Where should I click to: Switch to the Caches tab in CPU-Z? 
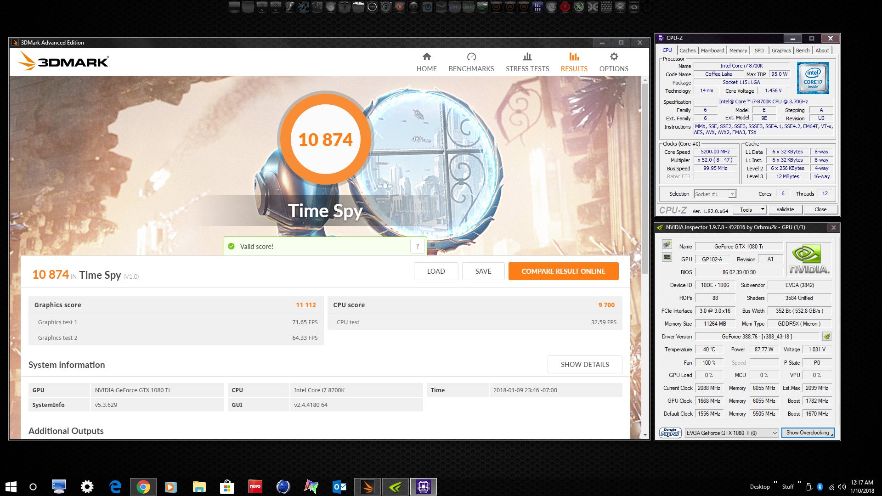pos(687,51)
